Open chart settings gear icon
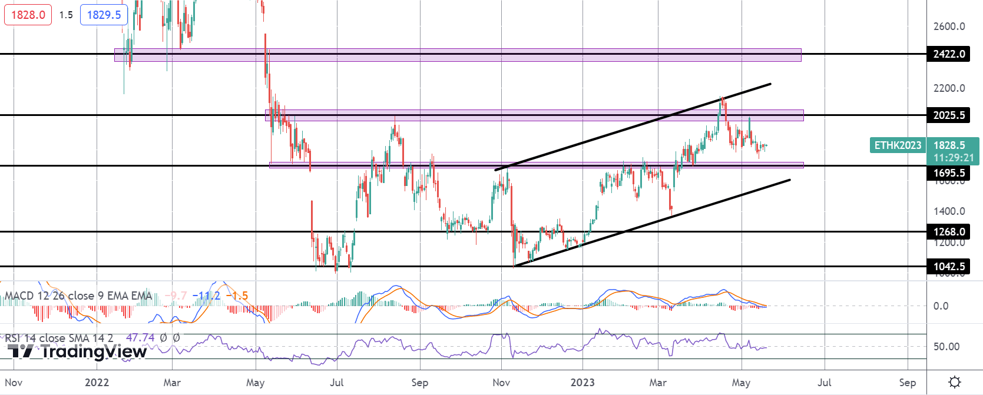This screenshot has width=983, height=395. [955, 382]
